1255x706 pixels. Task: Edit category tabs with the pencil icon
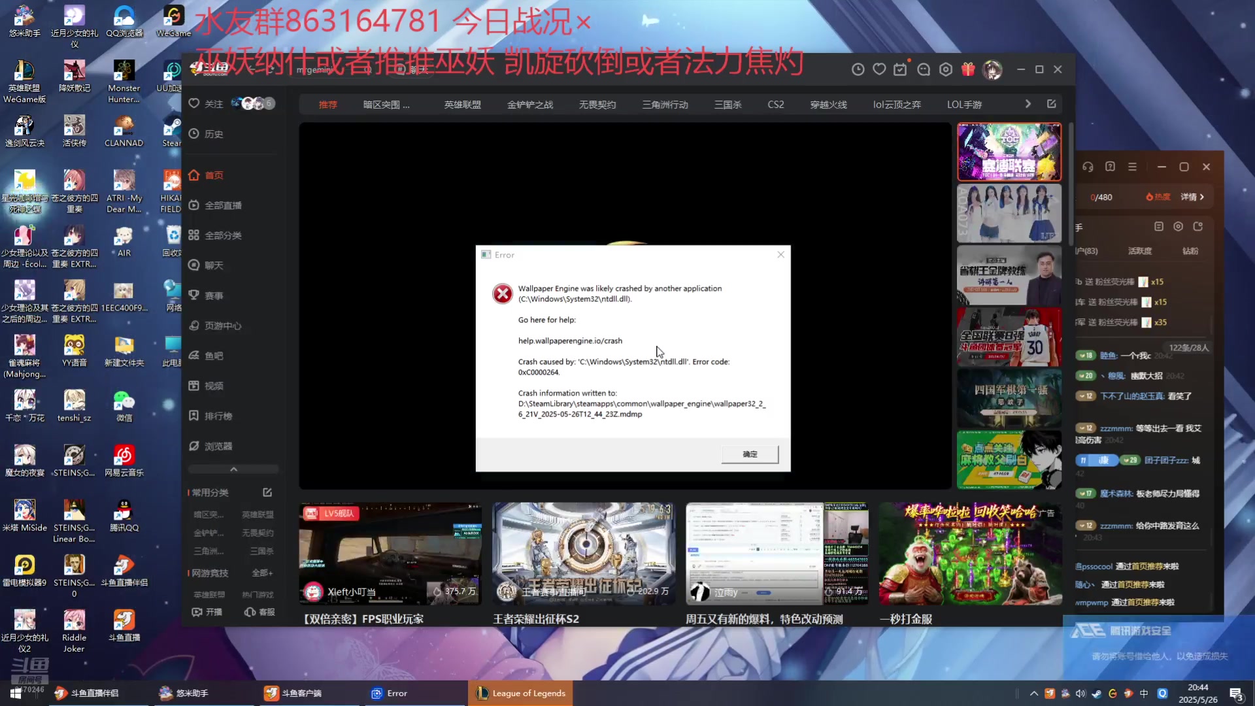pyautogui.click(x=1051, y=104)
